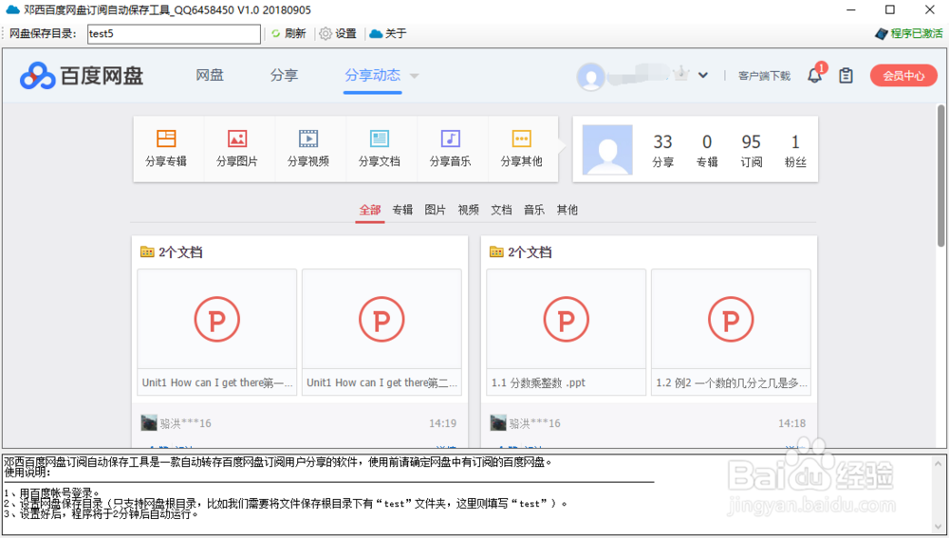Click the 会员中心 button
Viewport: 949px width, 538px height.
tap(903, 76)
